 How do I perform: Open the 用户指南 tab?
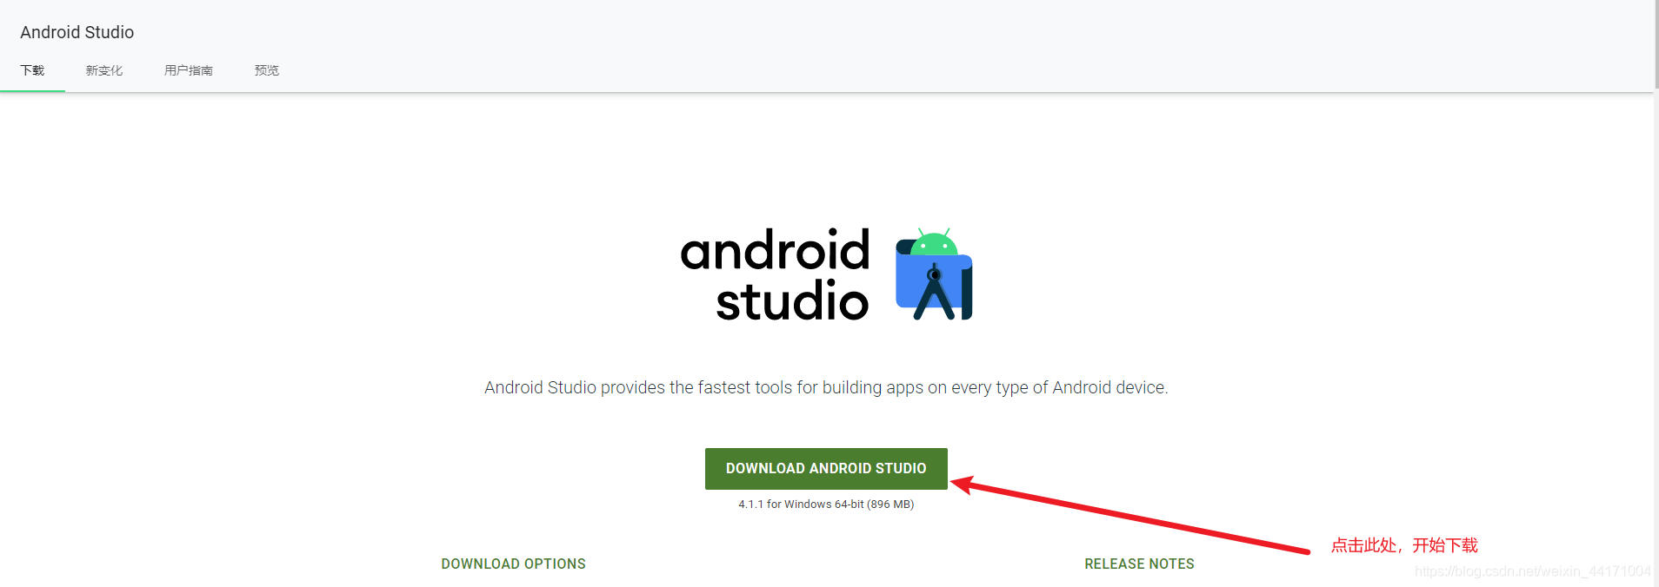coord(189,70)
